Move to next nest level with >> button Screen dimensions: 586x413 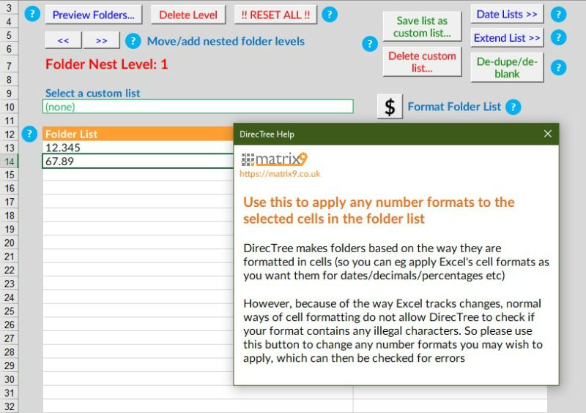101,40
